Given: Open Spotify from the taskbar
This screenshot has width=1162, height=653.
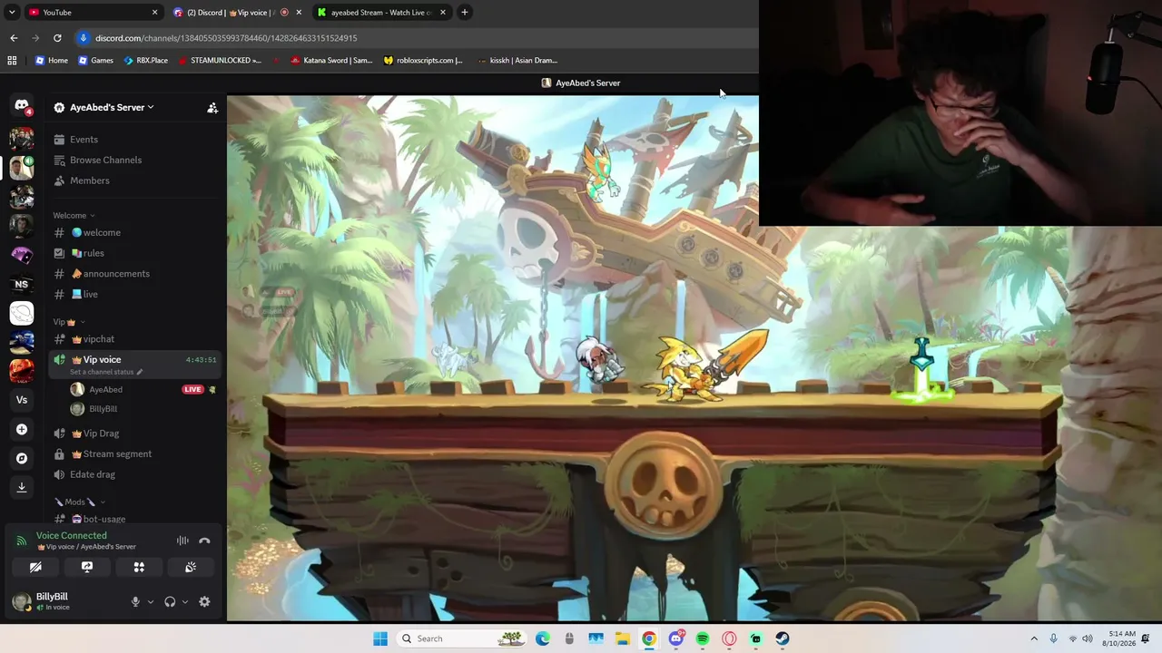Looking at the screenshot, I should coord(703,638).
